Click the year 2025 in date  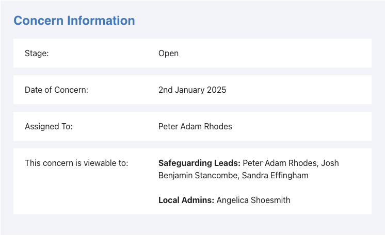[216, 90]
